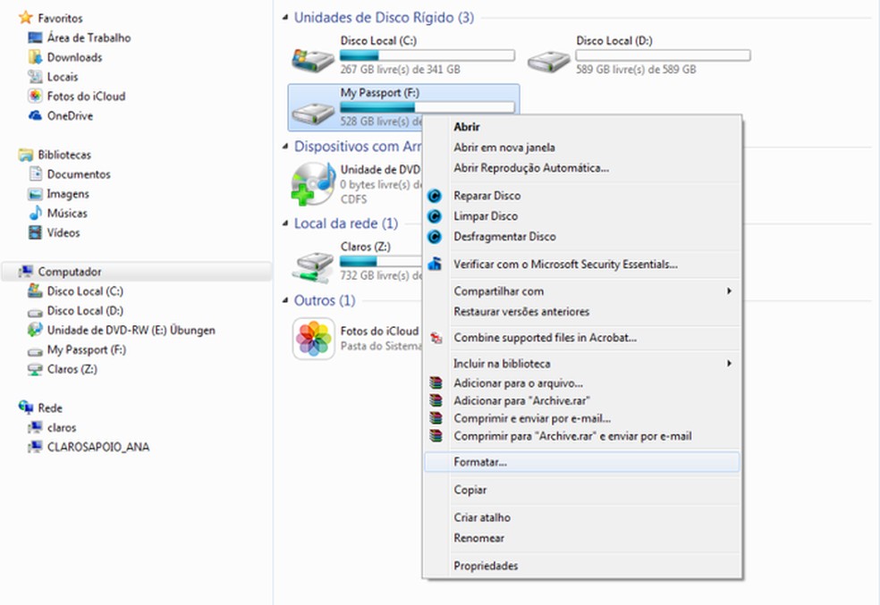Click the Vídeos film icon
The image size is (880, 605).
point(35,232)
